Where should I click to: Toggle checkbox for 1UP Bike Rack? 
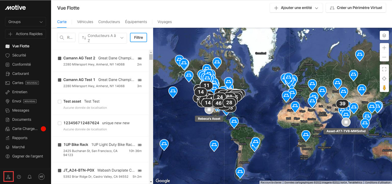click(x=59, y=145)
